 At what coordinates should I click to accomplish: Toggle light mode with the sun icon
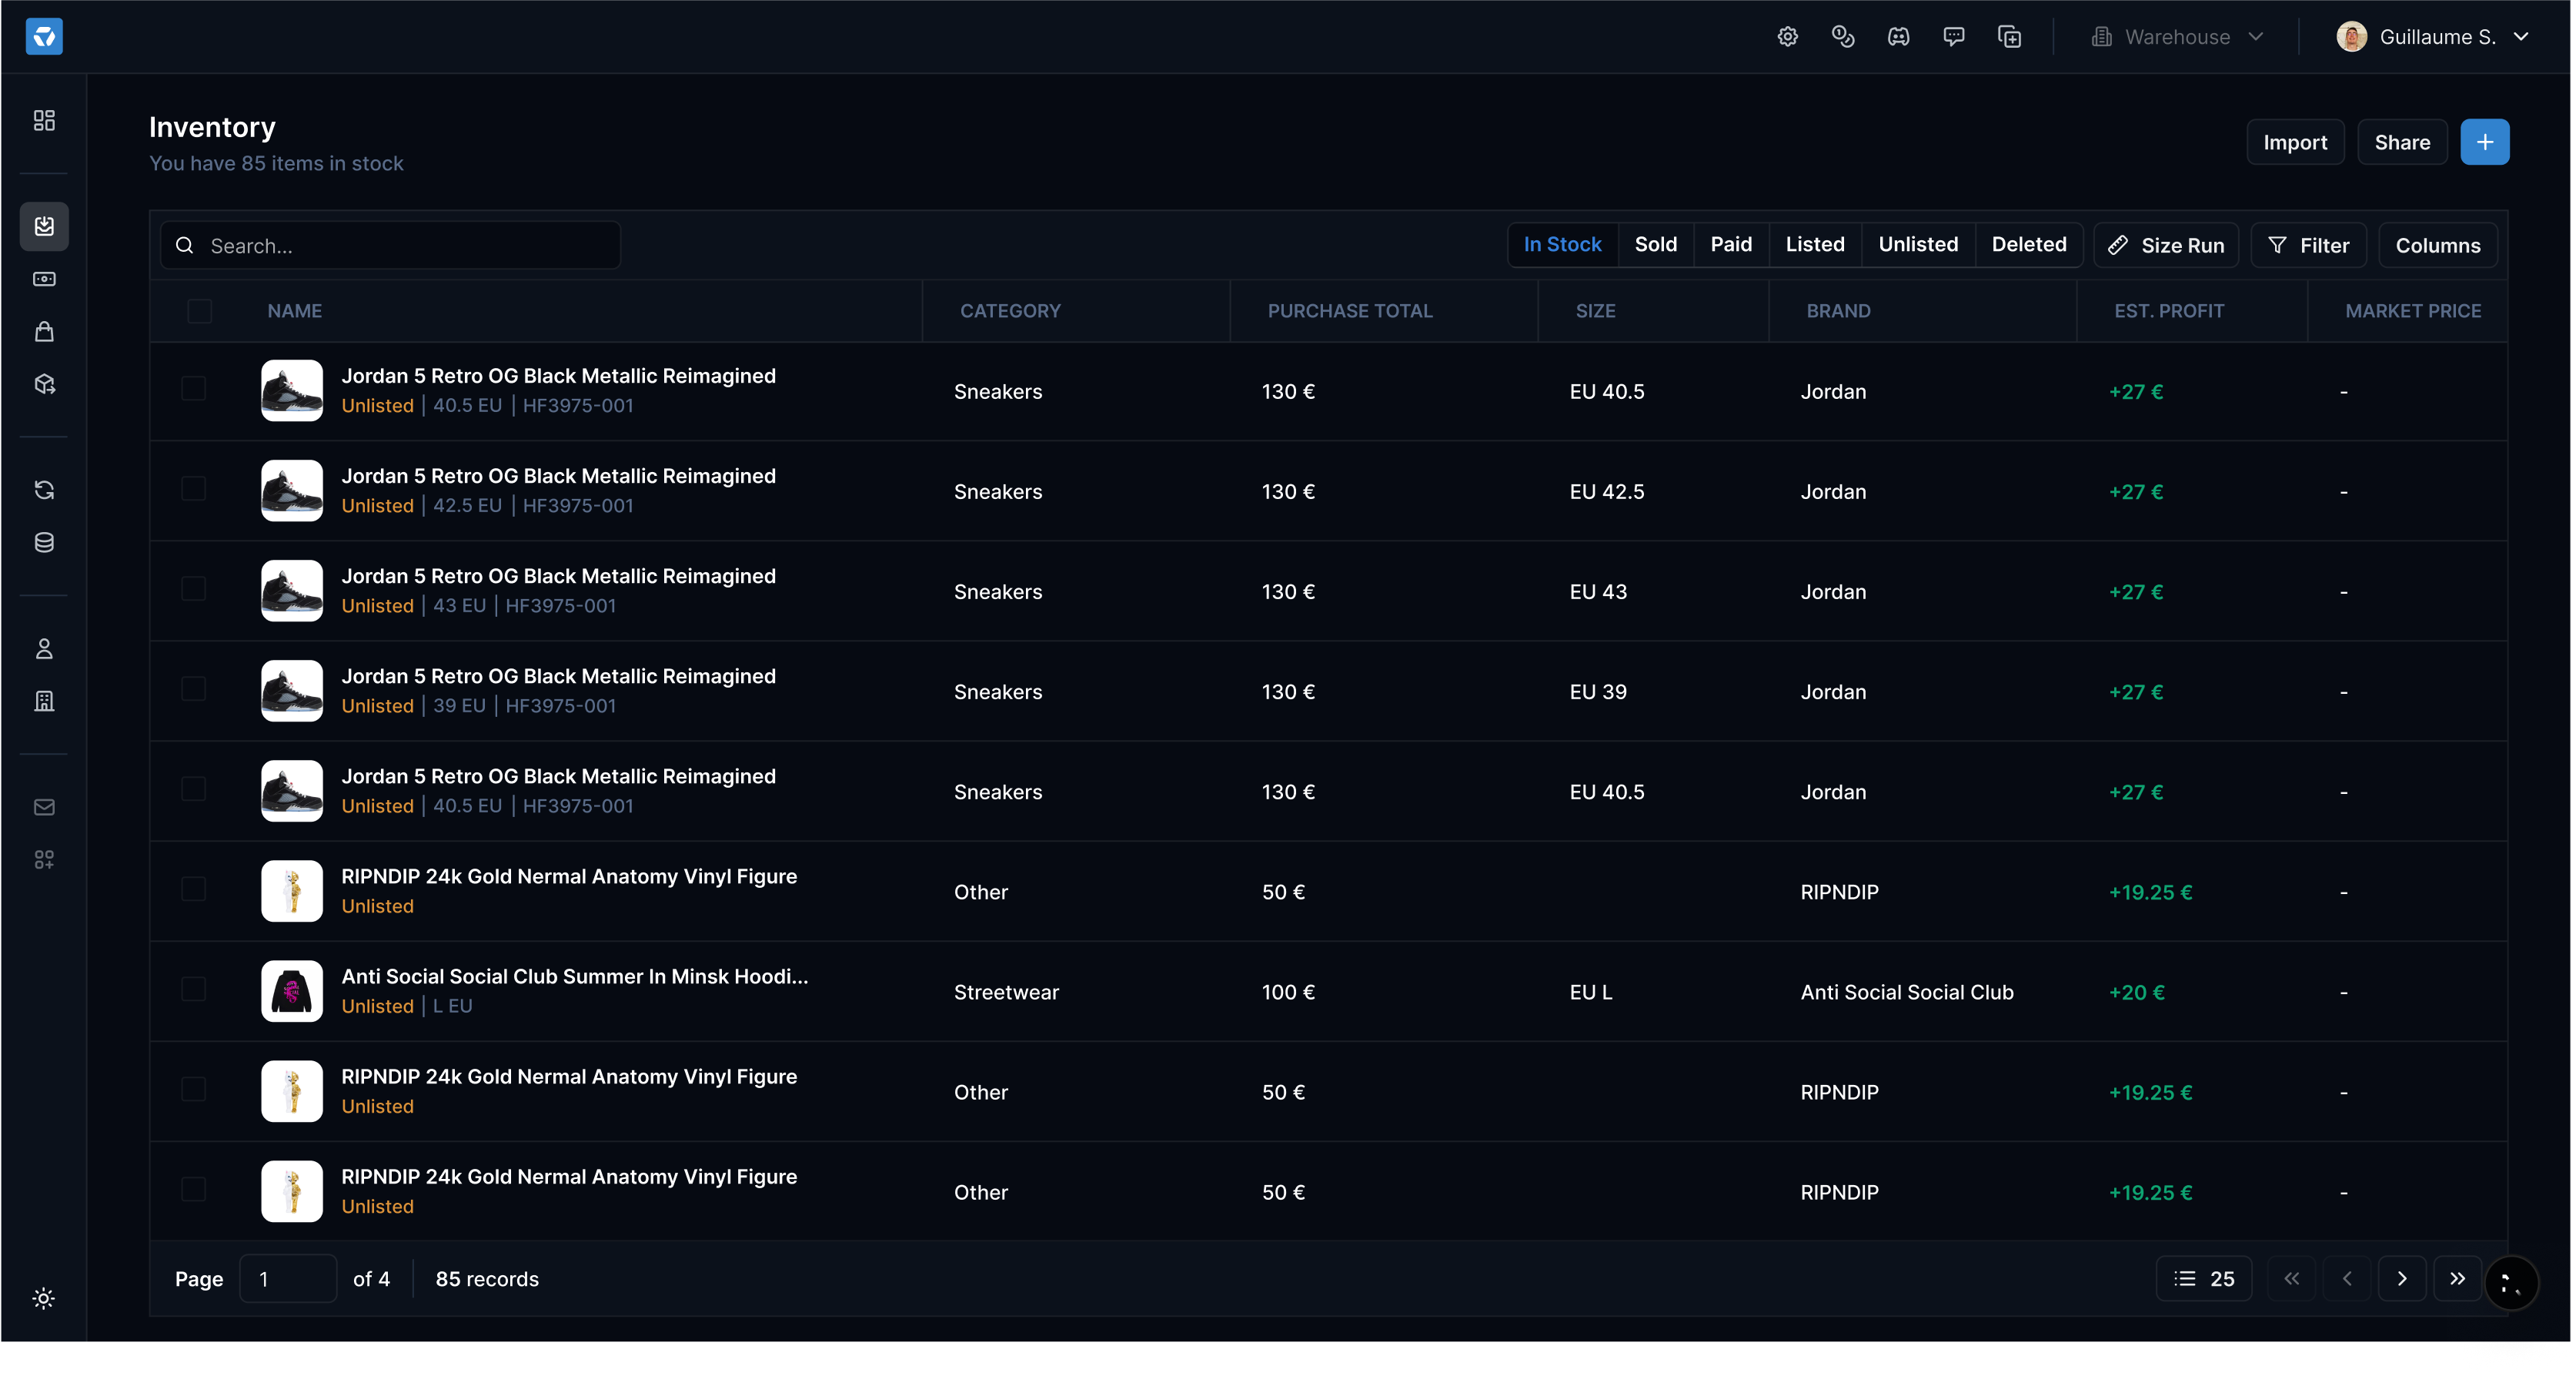point(43,1298)
